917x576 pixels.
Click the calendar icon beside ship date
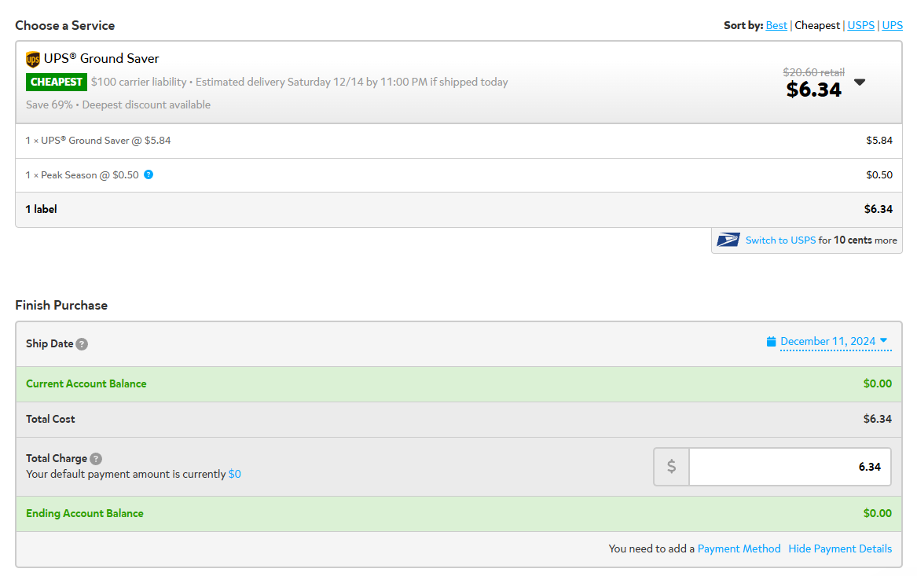772,342
